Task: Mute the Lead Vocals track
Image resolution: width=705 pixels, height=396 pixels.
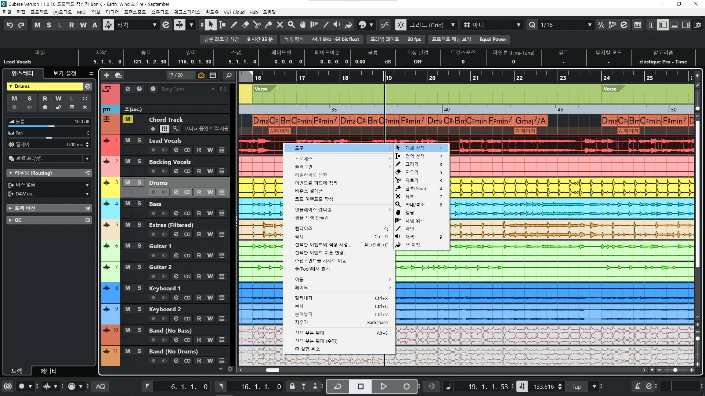Action: 128,140
